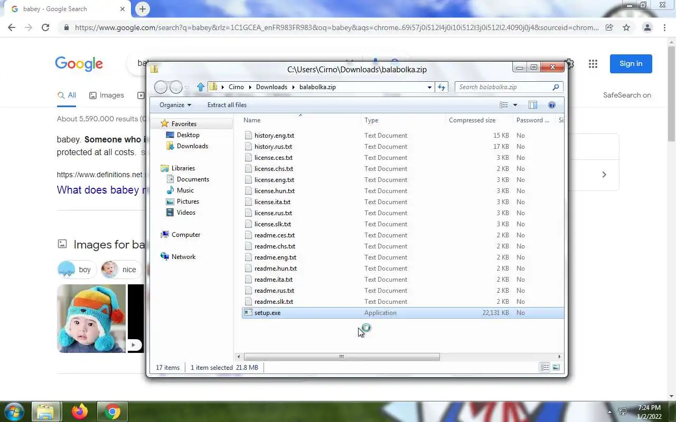This screenshot has height=422, width=676.
Task: Select file readme.slk.txt
Action: 274,302
